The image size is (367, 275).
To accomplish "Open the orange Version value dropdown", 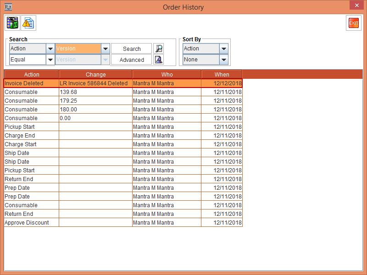I will 105,49.
